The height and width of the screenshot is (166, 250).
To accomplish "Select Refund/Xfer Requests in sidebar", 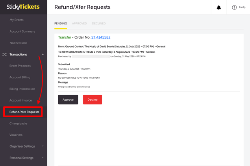I will point(24,112).
